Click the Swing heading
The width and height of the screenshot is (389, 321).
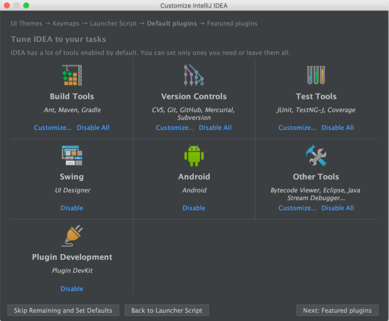pyautogui.click(x=72, y=177)
